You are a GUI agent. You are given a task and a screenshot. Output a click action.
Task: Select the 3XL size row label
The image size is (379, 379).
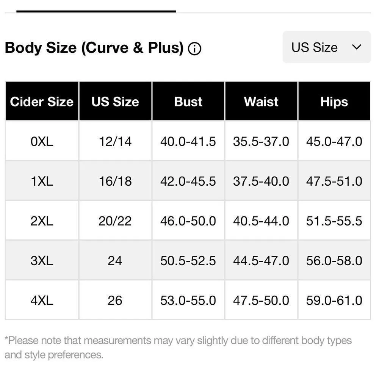[42, 261]
